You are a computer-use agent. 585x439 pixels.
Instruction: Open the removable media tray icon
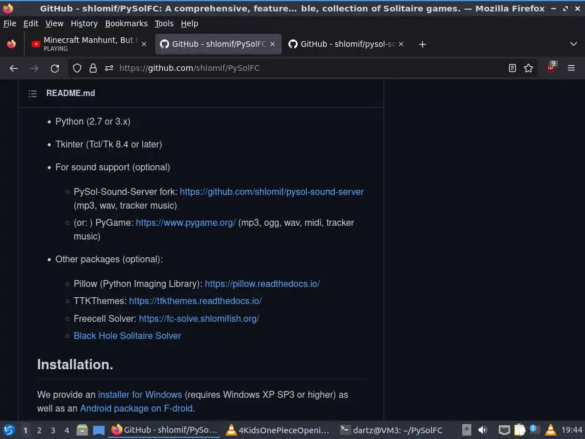click(x=466, y=430)
